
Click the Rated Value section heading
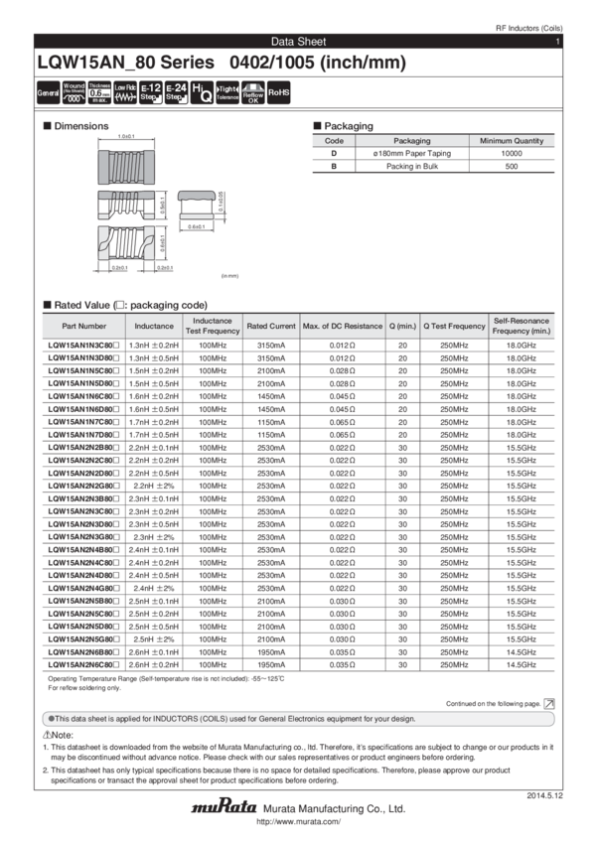125,305
